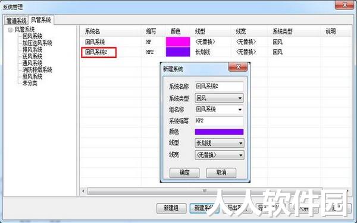The image size is (357, 223).
Task: Cancel with the 取消 button
Action: click(x=221, y=173)
